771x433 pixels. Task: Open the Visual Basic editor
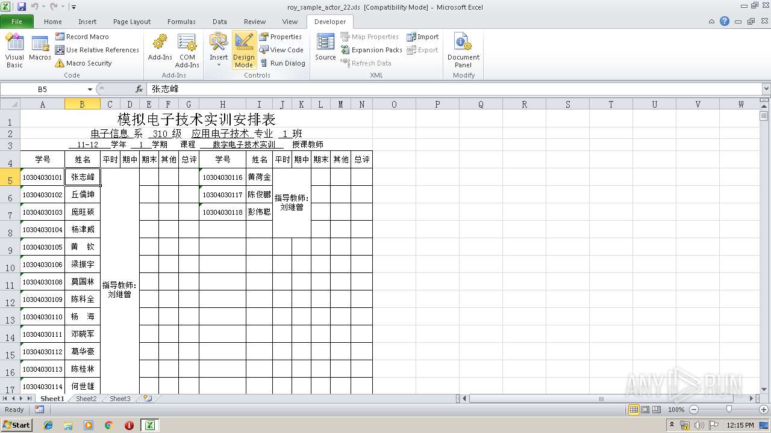pyautogui.click(x=14, y=50)
